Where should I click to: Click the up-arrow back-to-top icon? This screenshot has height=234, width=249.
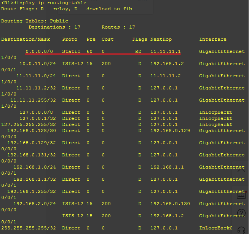click(x=241, y=170)
